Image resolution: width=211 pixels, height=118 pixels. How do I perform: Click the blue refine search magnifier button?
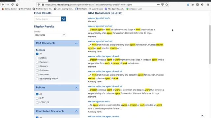pos(64,19)
